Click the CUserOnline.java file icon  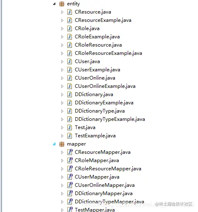[69, 78]
